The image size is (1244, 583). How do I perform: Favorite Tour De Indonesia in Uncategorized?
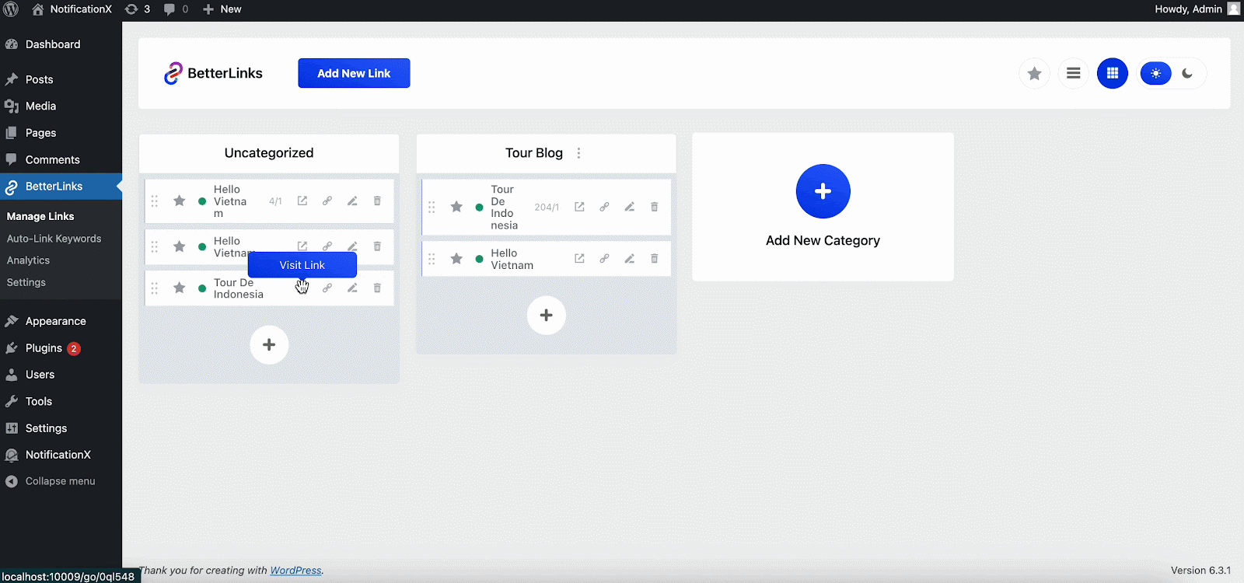(179, 288)
